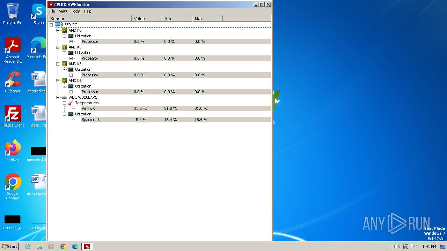Select the missionjoine Word document icon

[x=37, y=185]
